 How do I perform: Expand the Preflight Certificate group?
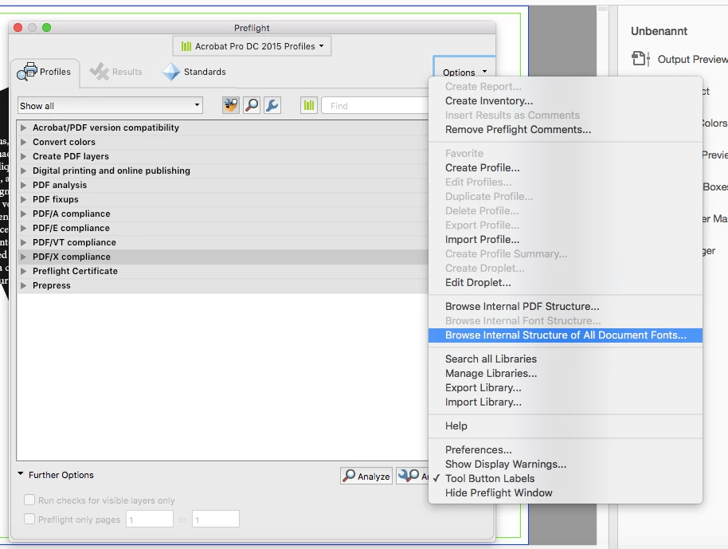[23, 271]
